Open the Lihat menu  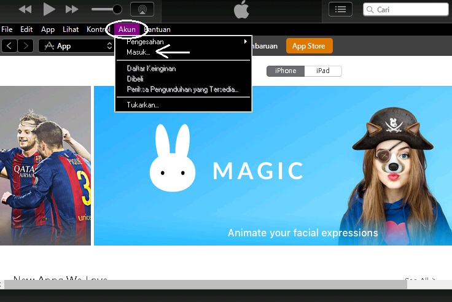71,29
